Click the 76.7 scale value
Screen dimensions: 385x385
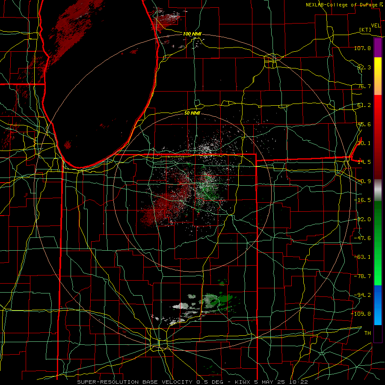point(364,86)
